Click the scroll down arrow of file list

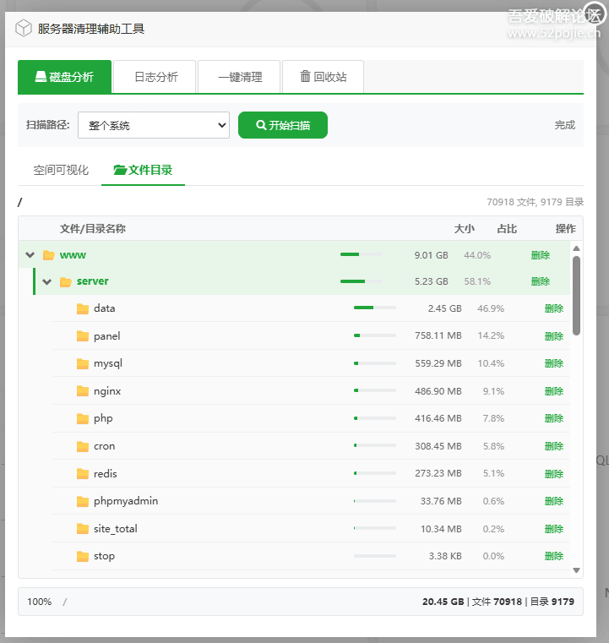(x=577, y=570)
